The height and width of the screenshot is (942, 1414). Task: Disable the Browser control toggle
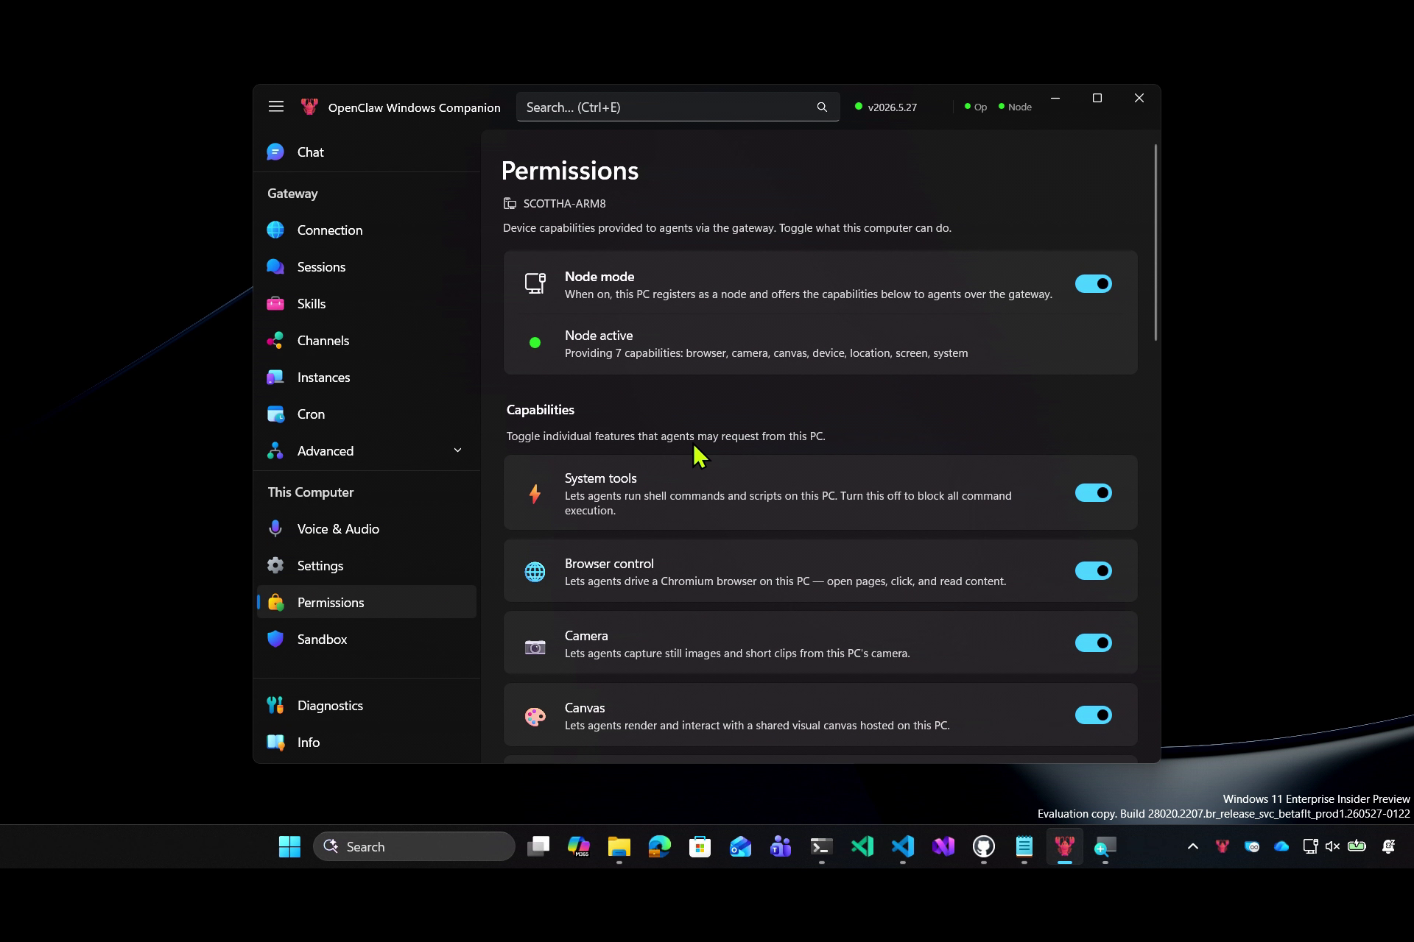[1094, 570]
